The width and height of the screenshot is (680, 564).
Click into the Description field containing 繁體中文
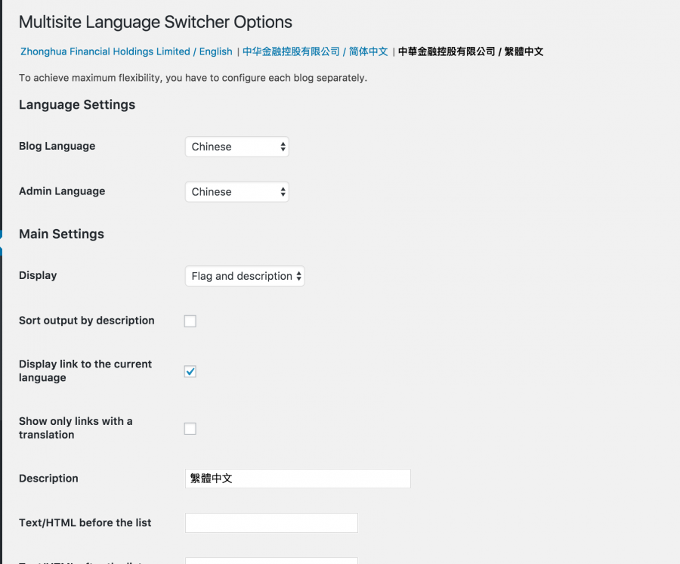coord(298,479)
